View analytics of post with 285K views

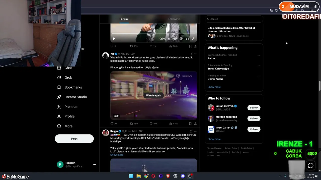174,46
